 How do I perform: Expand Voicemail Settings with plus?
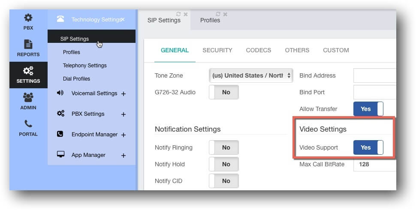[124, 93]
